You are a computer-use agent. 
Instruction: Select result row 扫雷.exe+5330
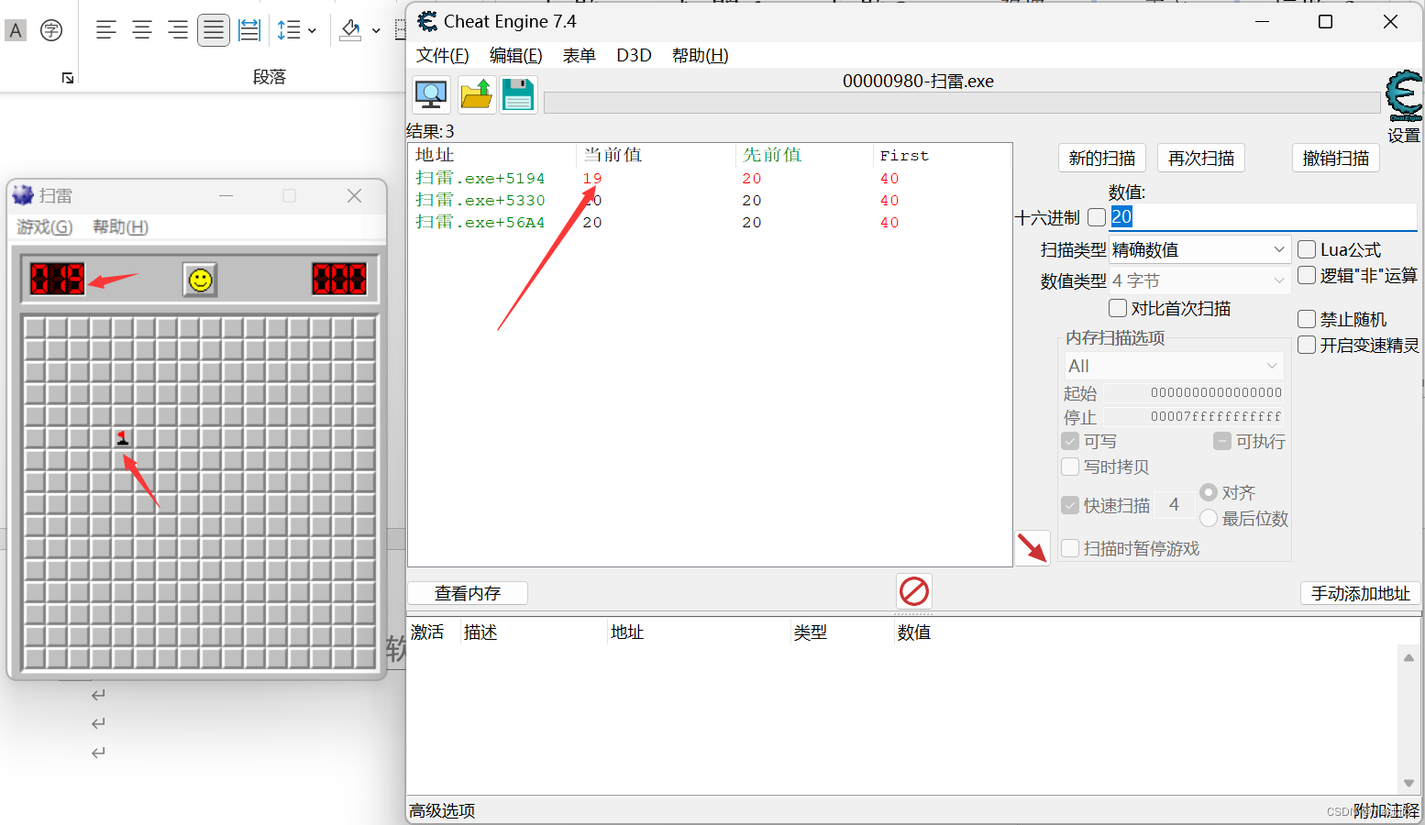click(x=710, y=200)
